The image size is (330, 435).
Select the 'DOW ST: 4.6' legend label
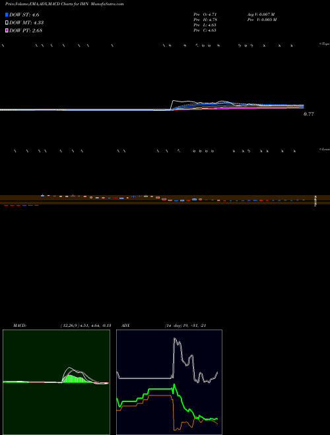pyautogui.click(x=24, y=15)
